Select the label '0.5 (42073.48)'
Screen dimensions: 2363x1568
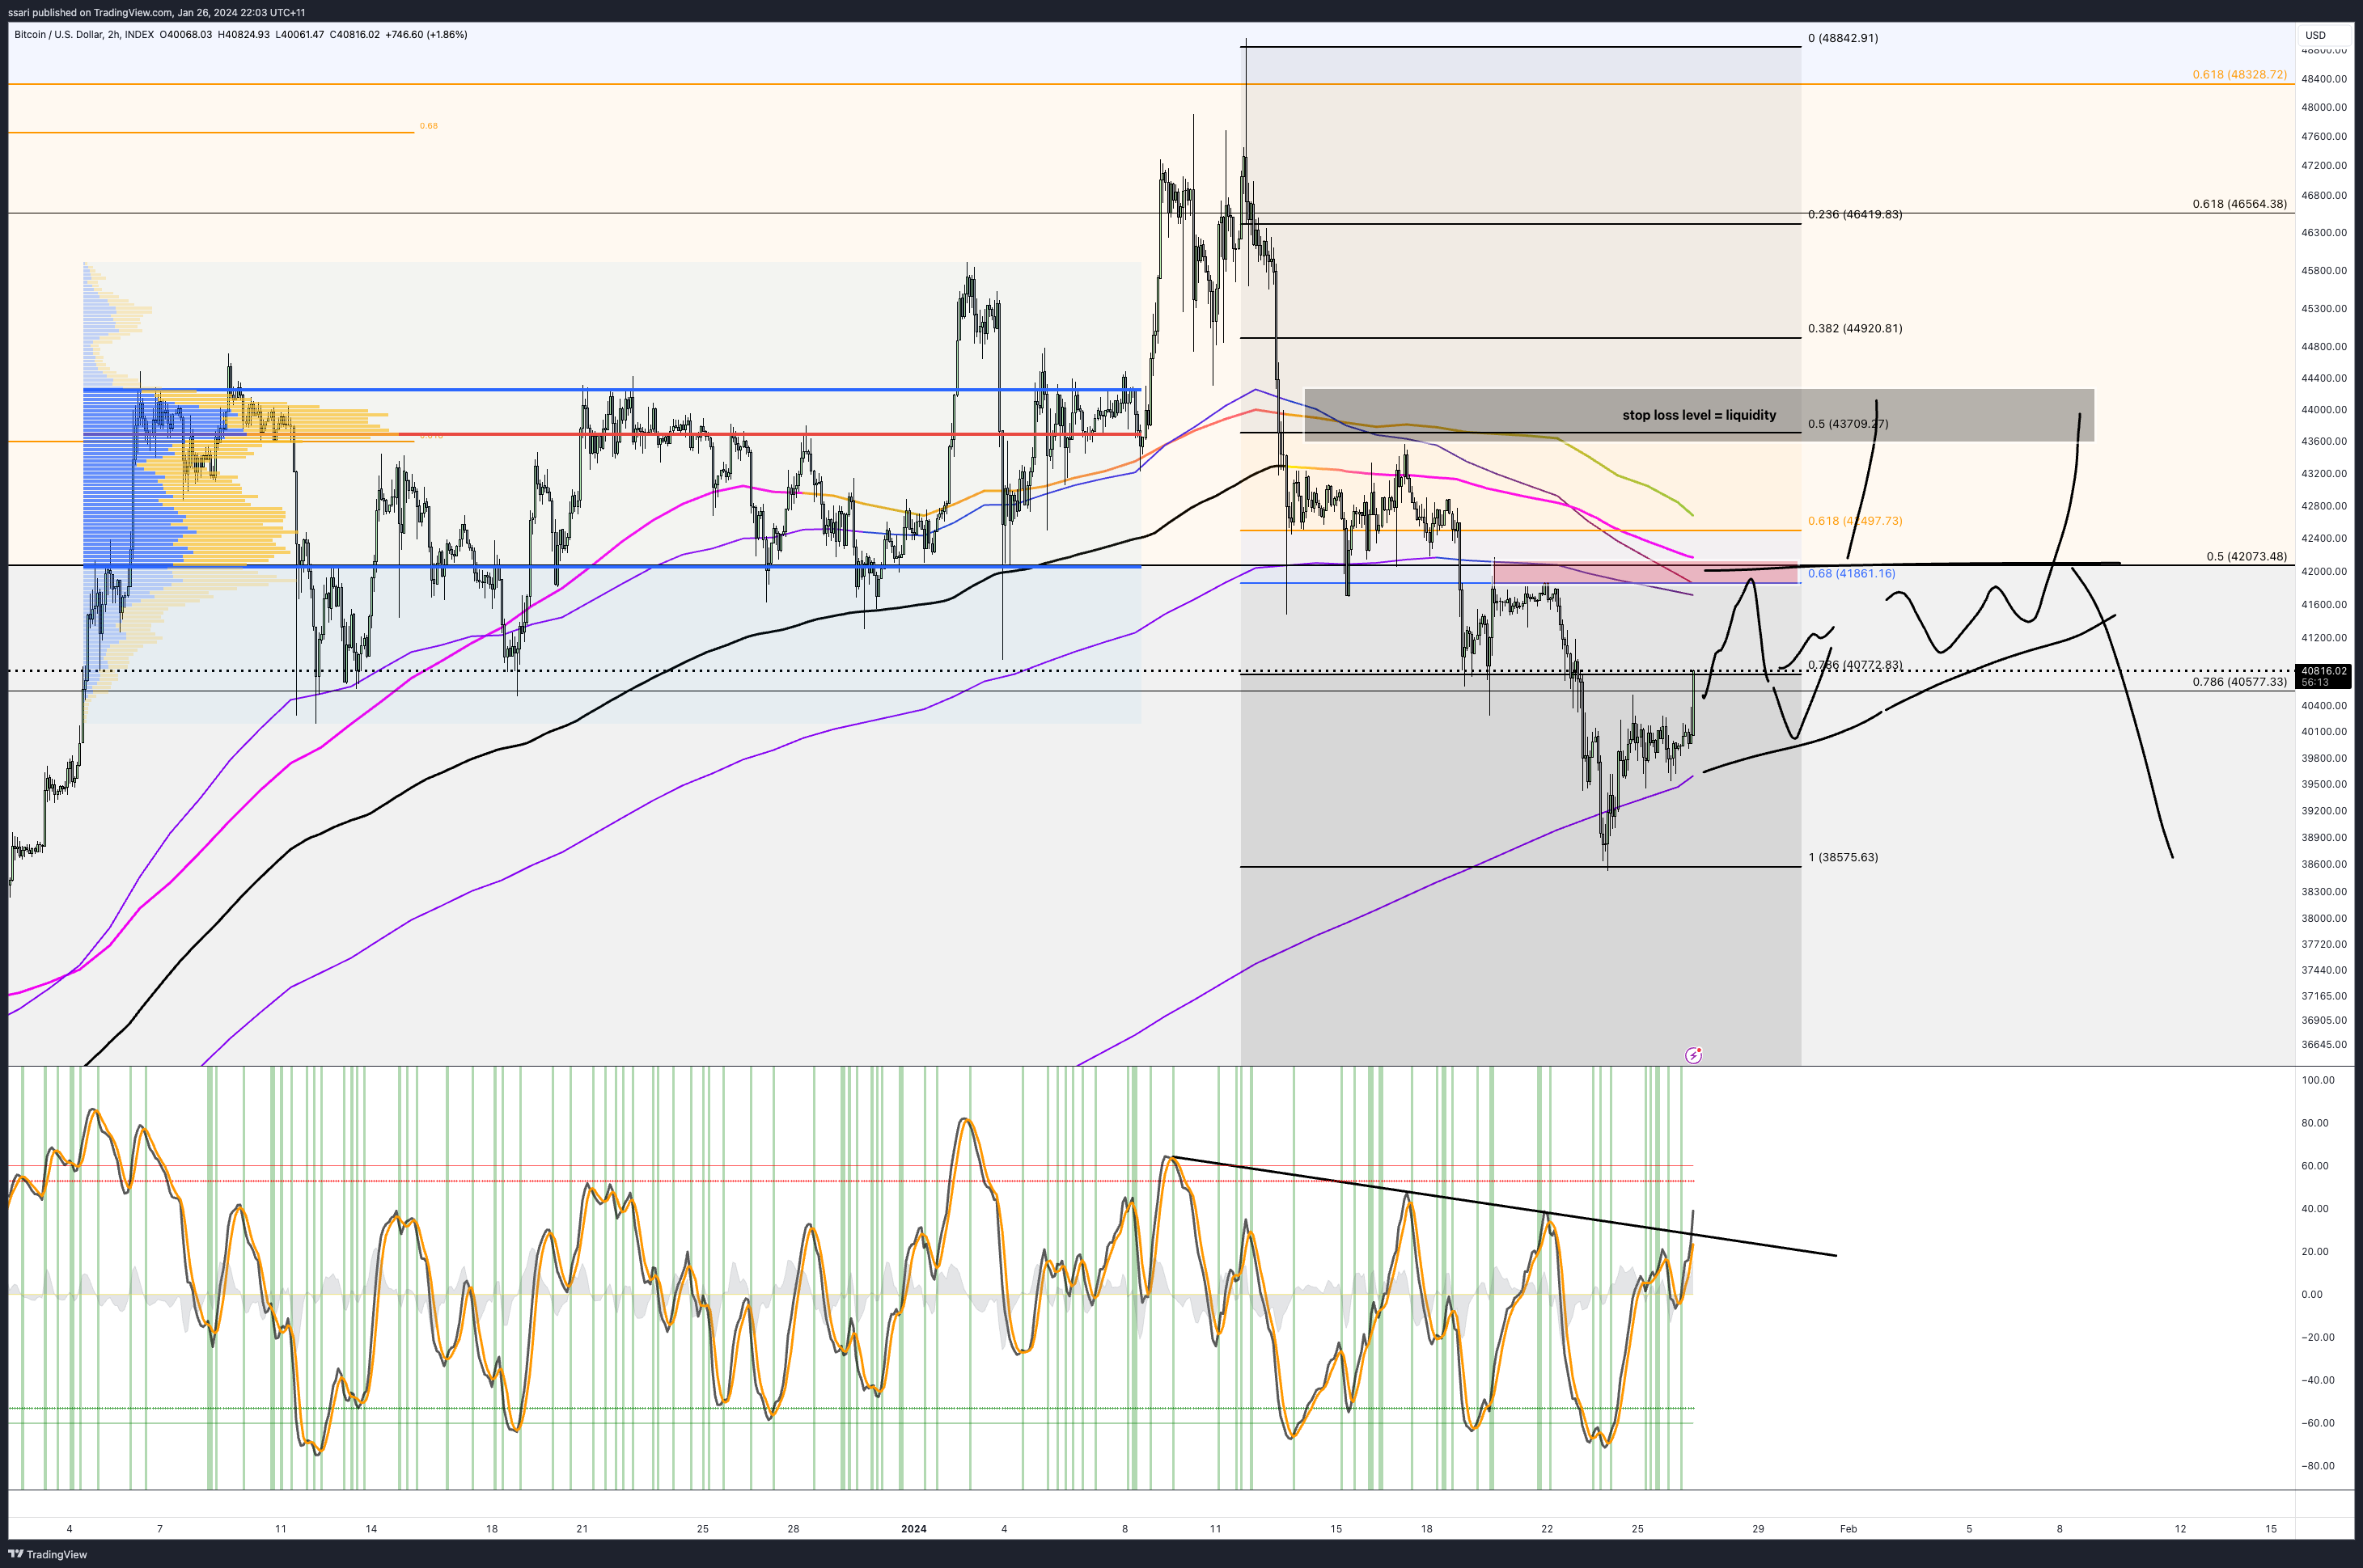click(x=2246, y=556)
